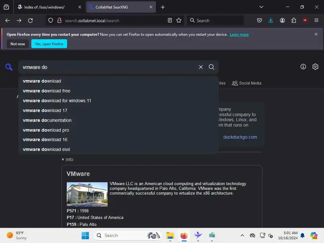The height and width of the screenshot is (243, 324).
Task: Click the uBlock Origin extension icon
Action: click(x=305, y=20)
